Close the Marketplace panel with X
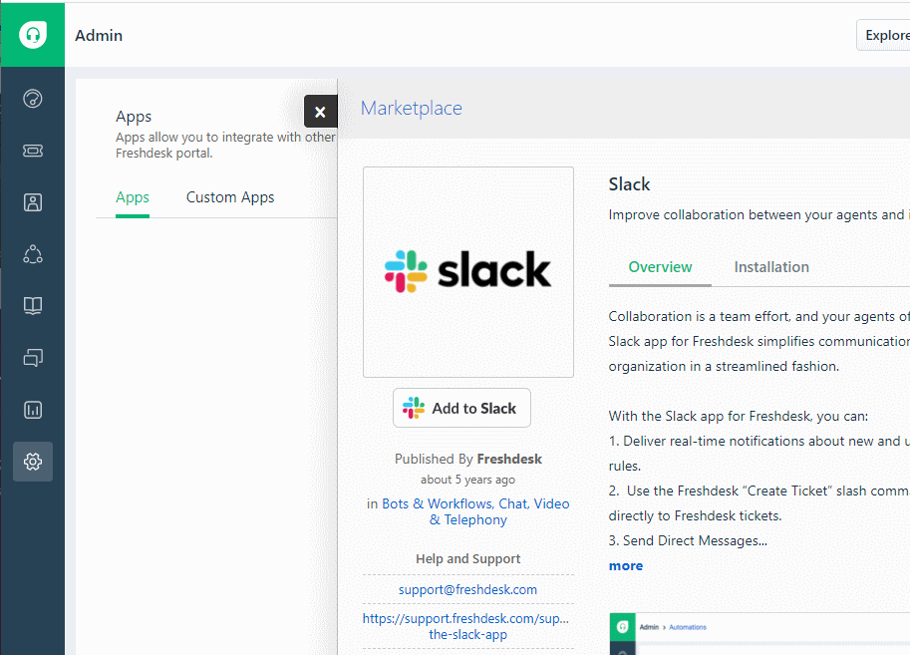 point(320,112)
